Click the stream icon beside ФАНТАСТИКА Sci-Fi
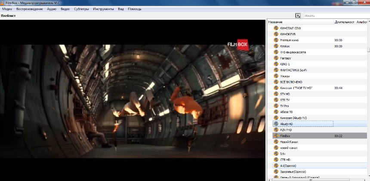 [x=276, y=70]
